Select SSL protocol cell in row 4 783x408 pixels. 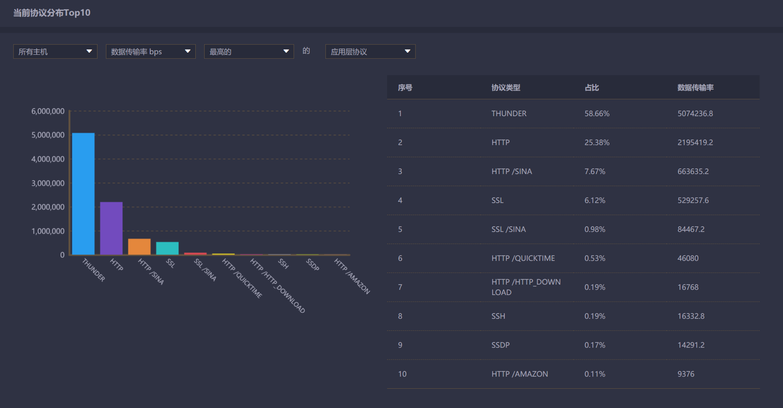click(x=497, y=200)
